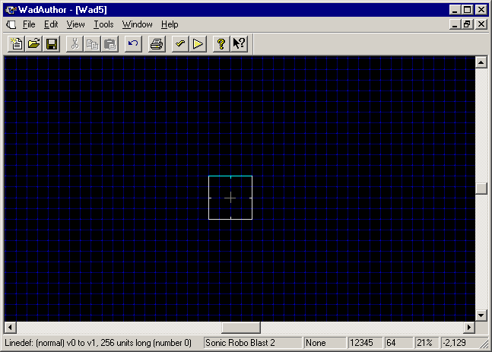This screenshot has height=352, width=492.
Task: Minimize the WadAuthor application window
Action: pos(455,10)
